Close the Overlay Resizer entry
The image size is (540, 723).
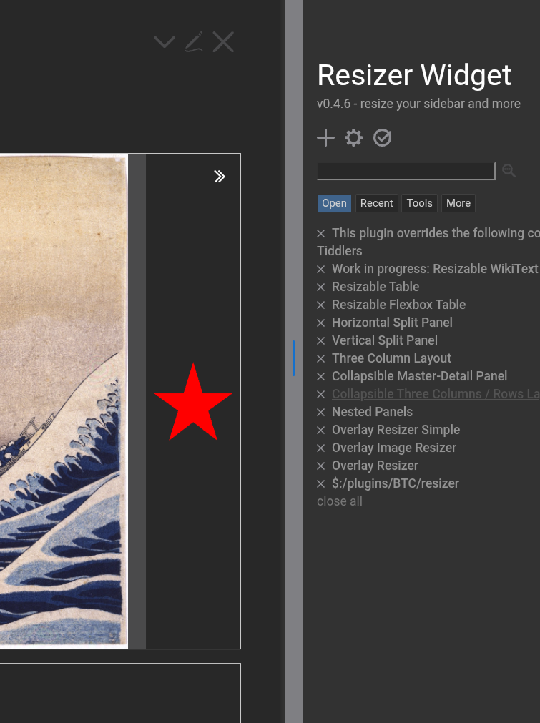321,466
